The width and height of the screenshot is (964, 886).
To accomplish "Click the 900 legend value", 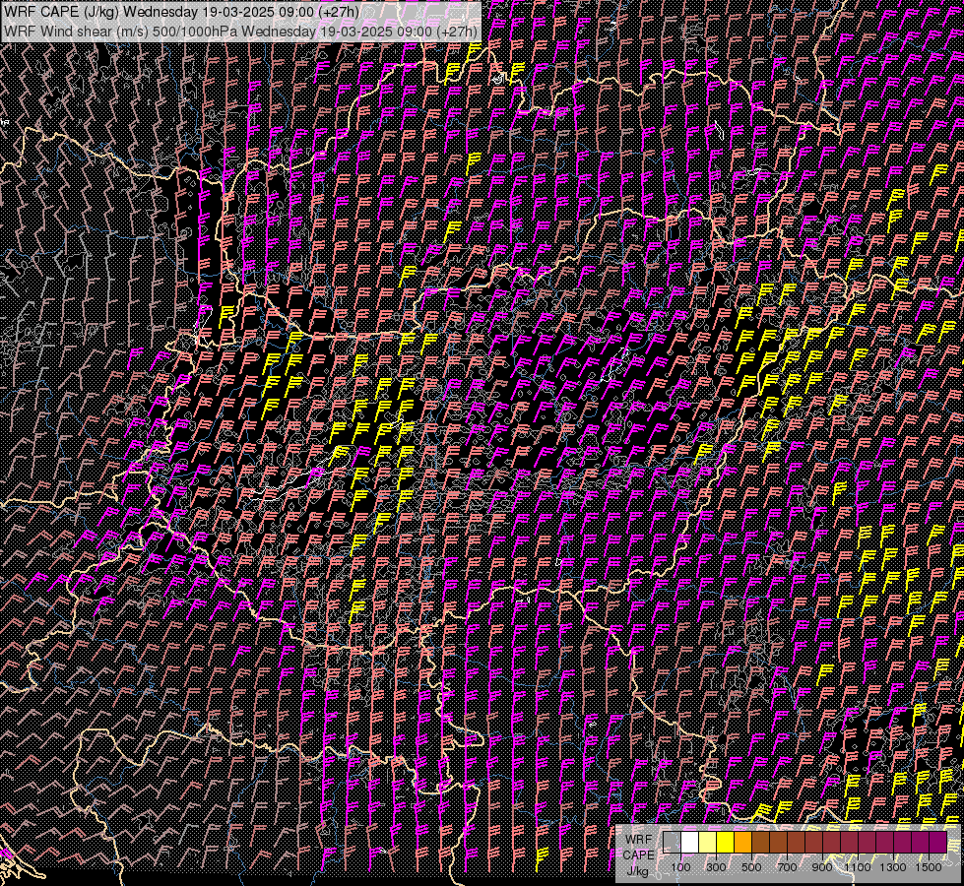I will coord(822,867).
